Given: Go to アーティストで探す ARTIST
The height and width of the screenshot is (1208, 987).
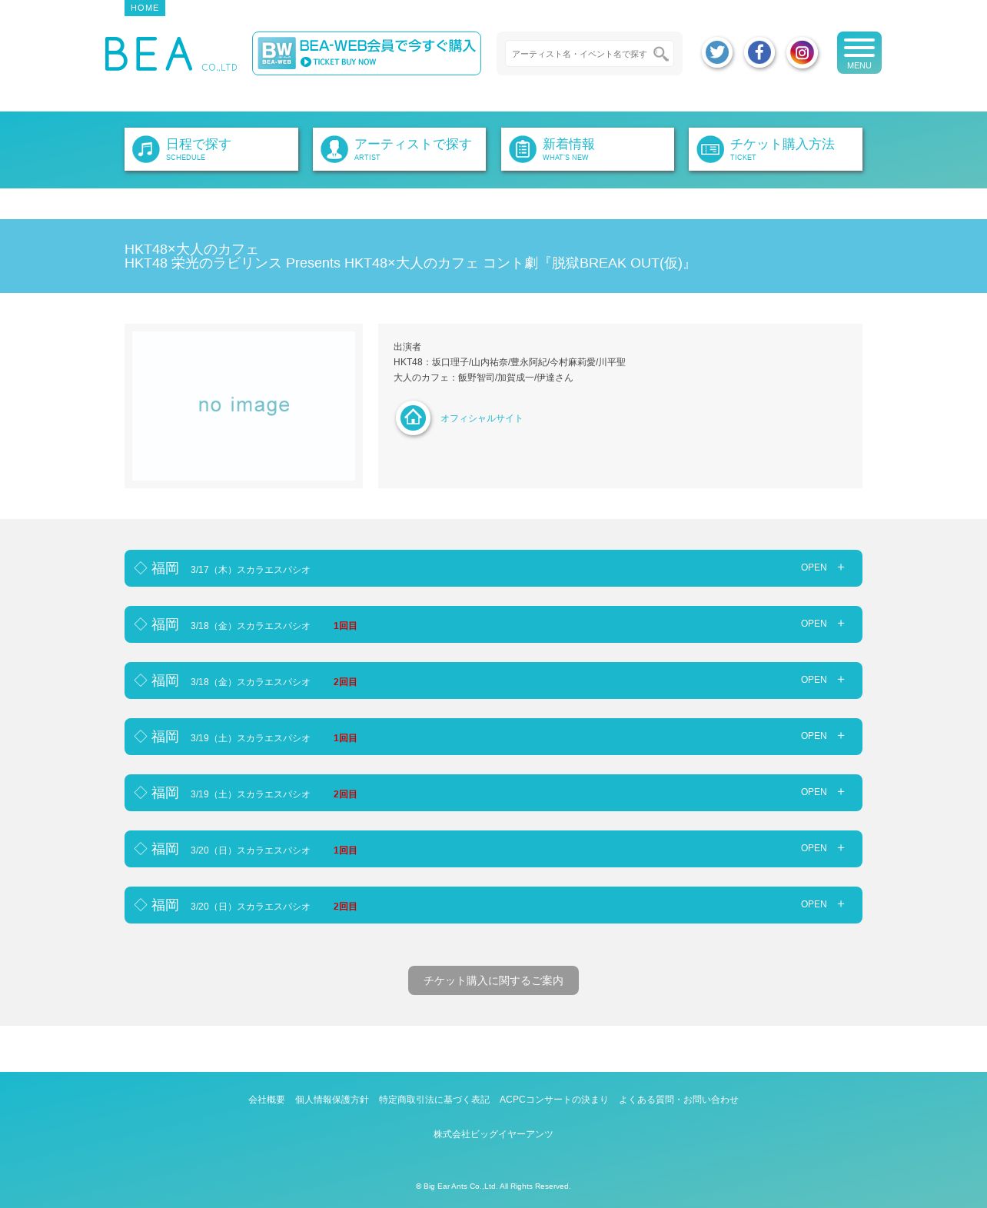Looking at the screenshot, I should 399,149.
